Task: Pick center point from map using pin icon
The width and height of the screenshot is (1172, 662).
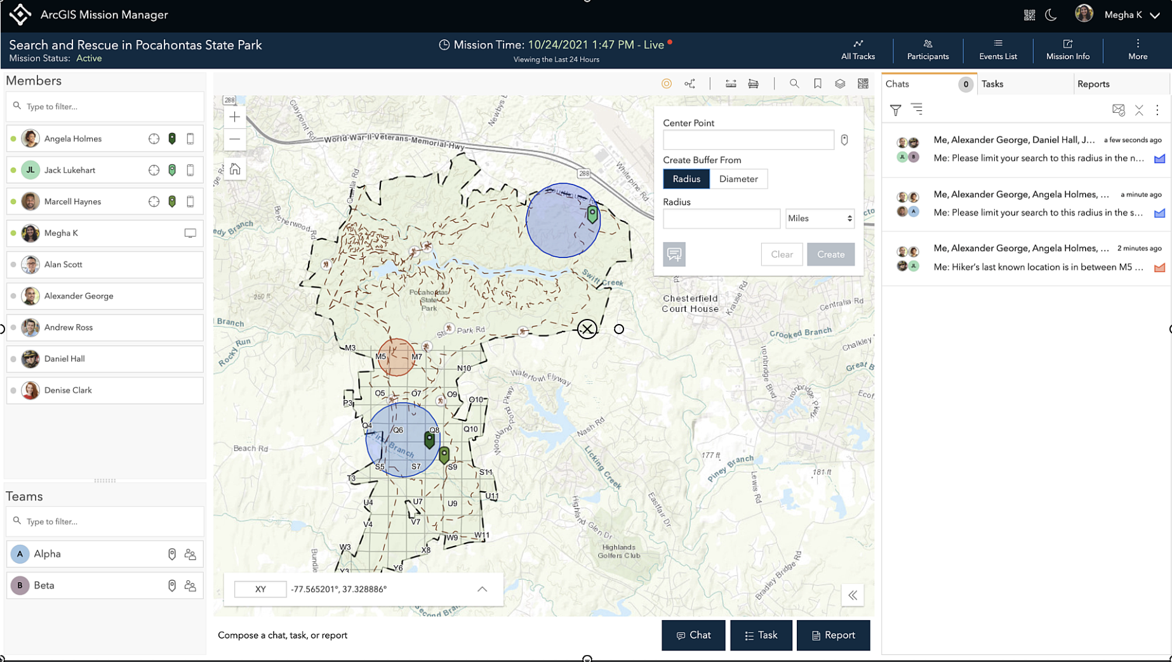Action: pyautogui.click(x=844, y=140)
